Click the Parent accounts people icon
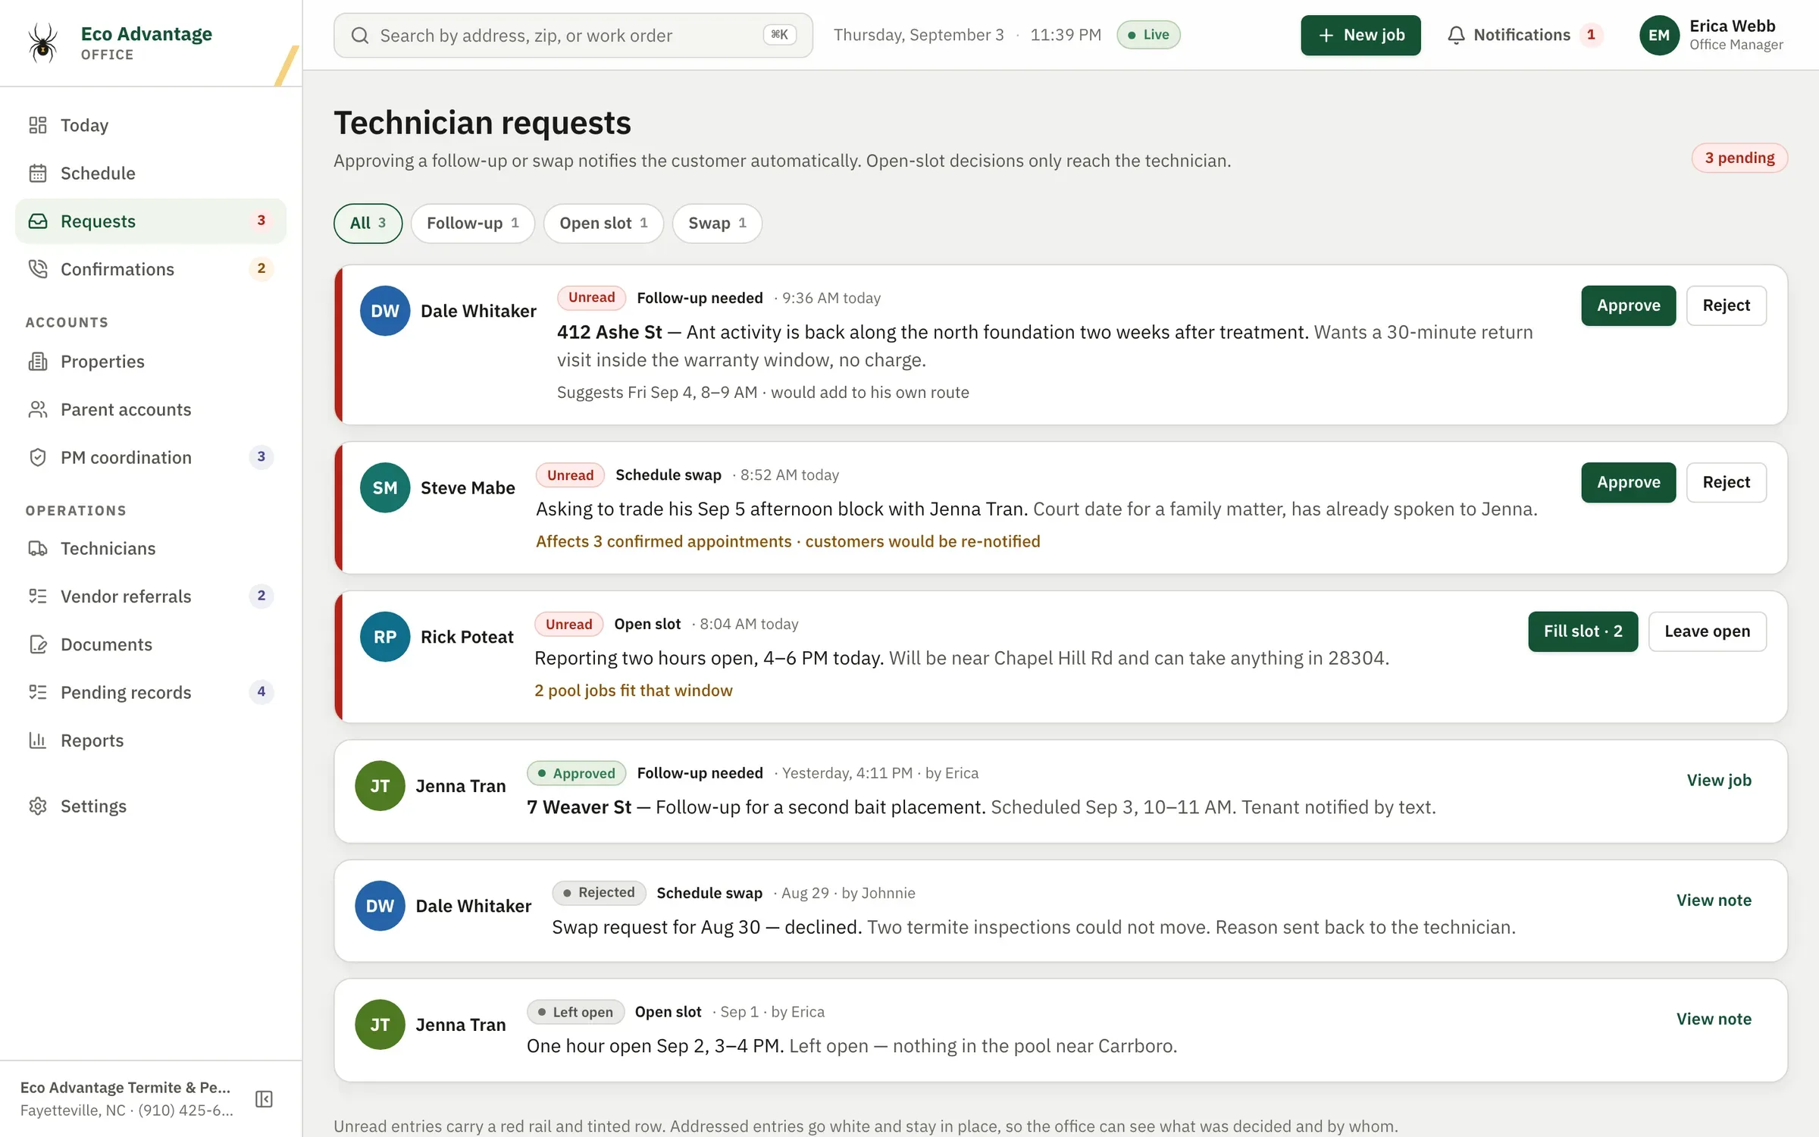Viewport: 1819px width, 1137px height. [x=38, y=409]
